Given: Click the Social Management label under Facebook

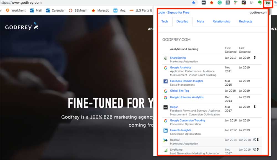Looking at the screenshot, I should pyautogui.click(x=182, y=85).
